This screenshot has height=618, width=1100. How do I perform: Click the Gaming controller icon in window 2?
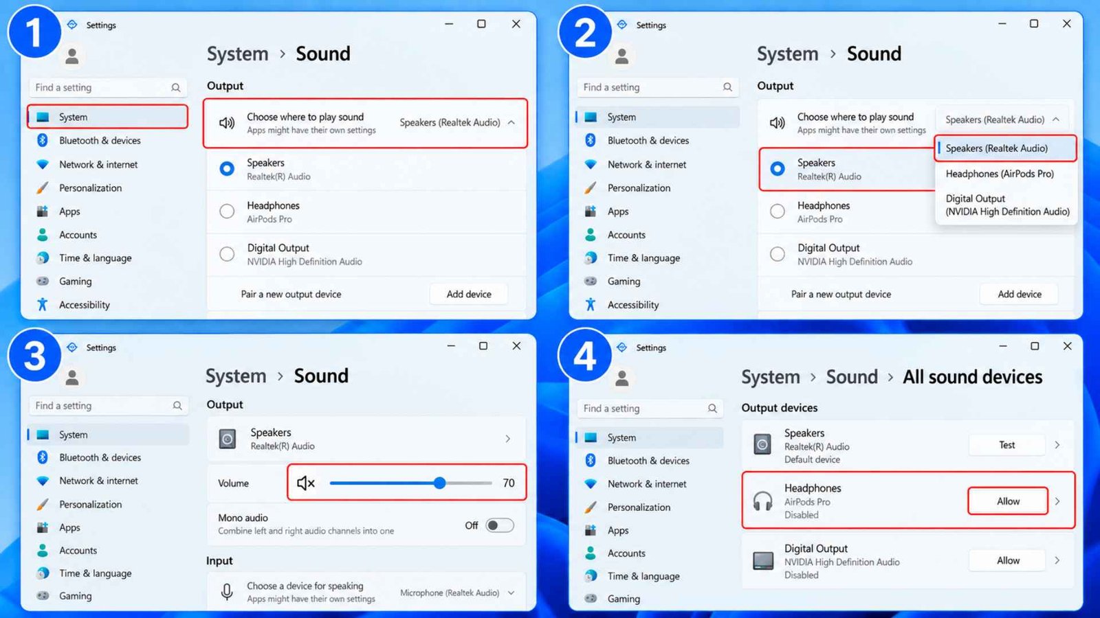pyautogui.click(x=591, y=281)
